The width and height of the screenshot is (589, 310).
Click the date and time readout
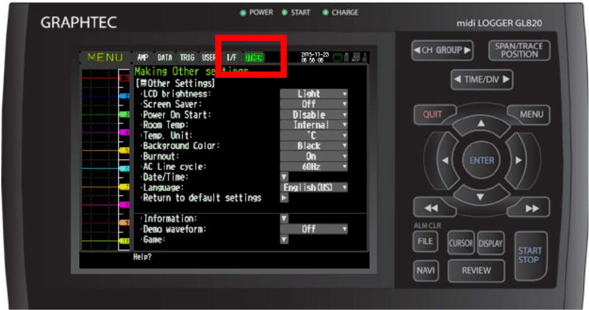(x=315, y=58)
